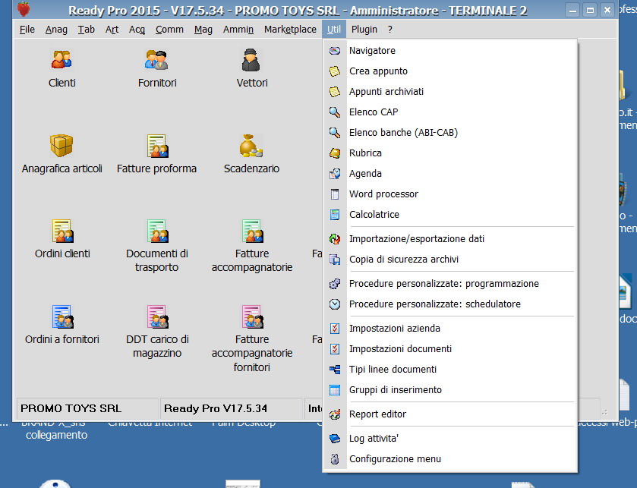
Task: Select Word processor menu entry
Action: click(449, 194)
